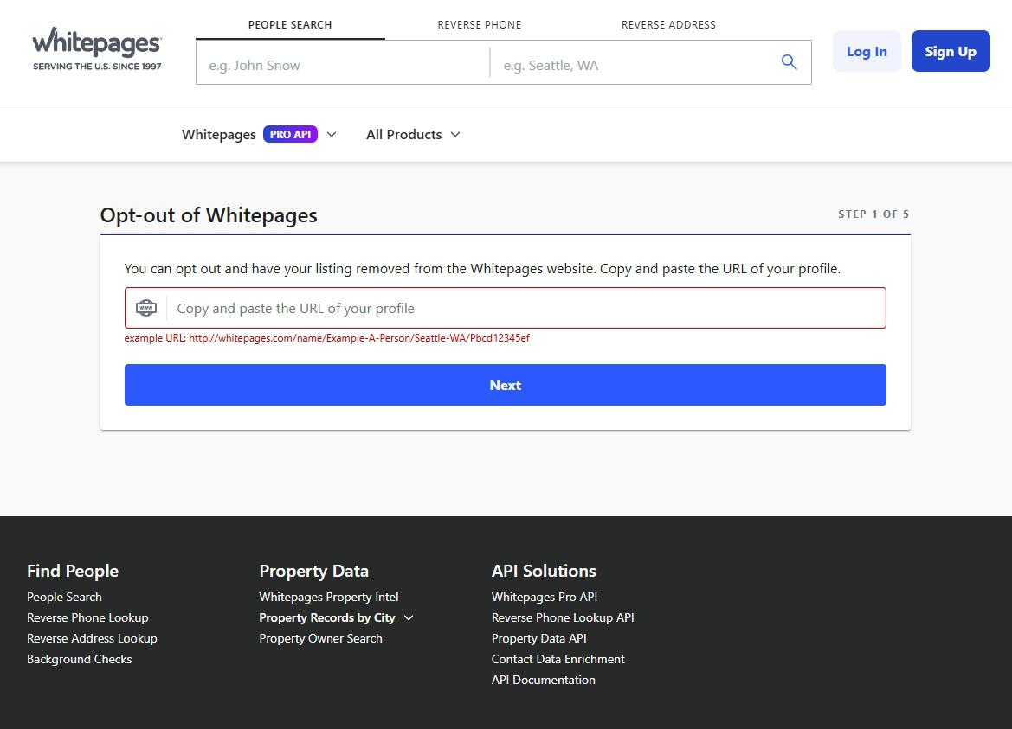Click the Opt-out of Whitepages heading
This screenshot has height=729, width=1012.
pyautogui.click(x=209, y=214)
